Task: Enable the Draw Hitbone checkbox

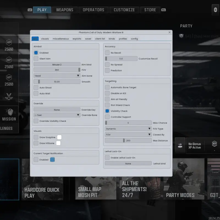Action: 36,143
